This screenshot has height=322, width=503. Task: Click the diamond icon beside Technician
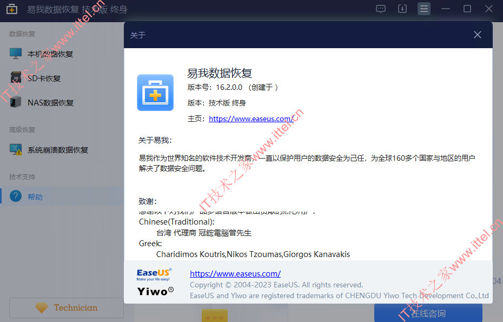pos(42,307)
